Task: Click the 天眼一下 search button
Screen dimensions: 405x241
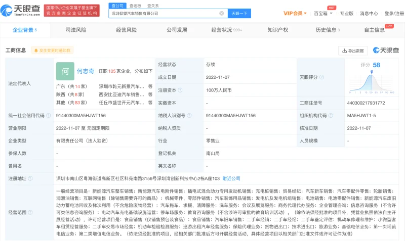Action: coord(239,14)
